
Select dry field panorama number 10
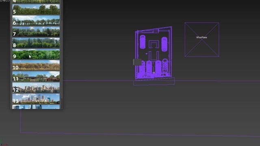pyautogui.click(x=36, y=65)
